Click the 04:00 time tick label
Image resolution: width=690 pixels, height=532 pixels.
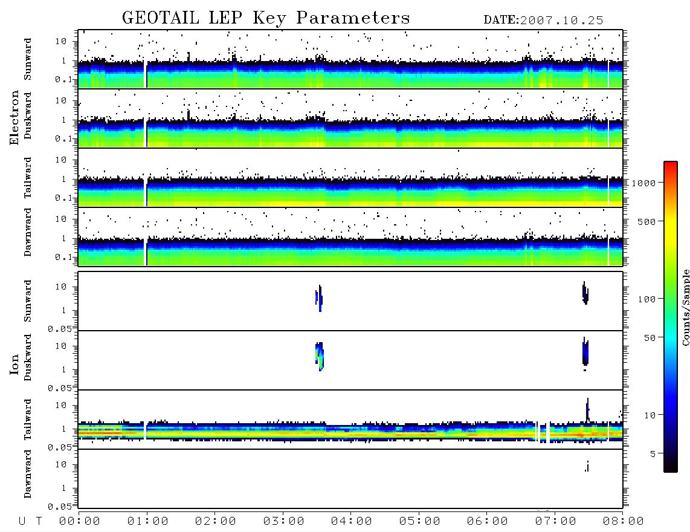pyautogui.click(x=352, y=522)
